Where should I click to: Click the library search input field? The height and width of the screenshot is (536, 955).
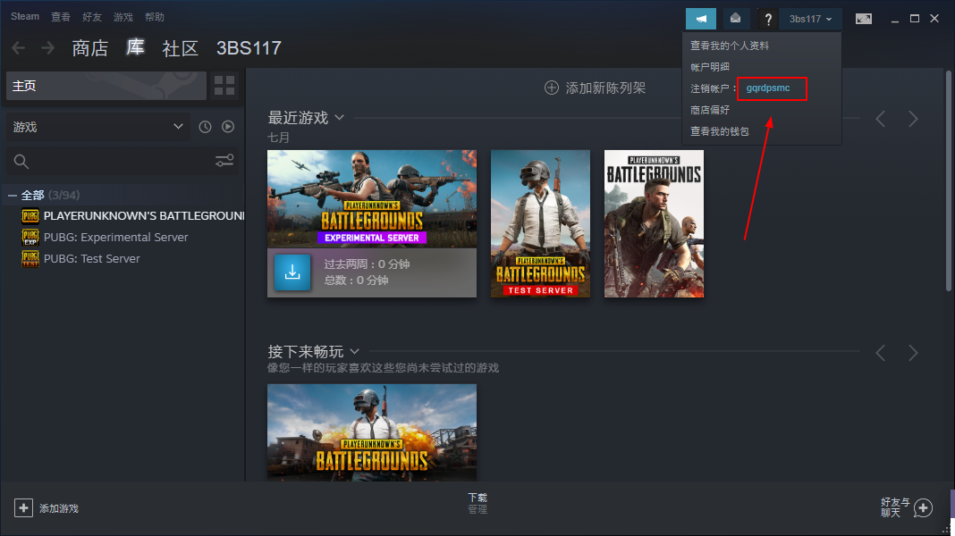pos(121,161)
